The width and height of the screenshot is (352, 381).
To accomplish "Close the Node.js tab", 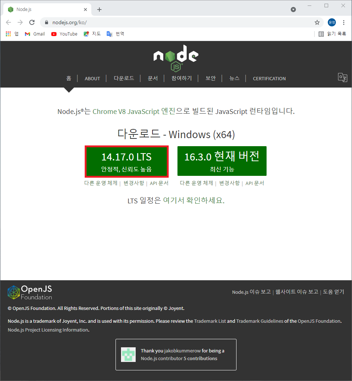I will tap(85, 10).
